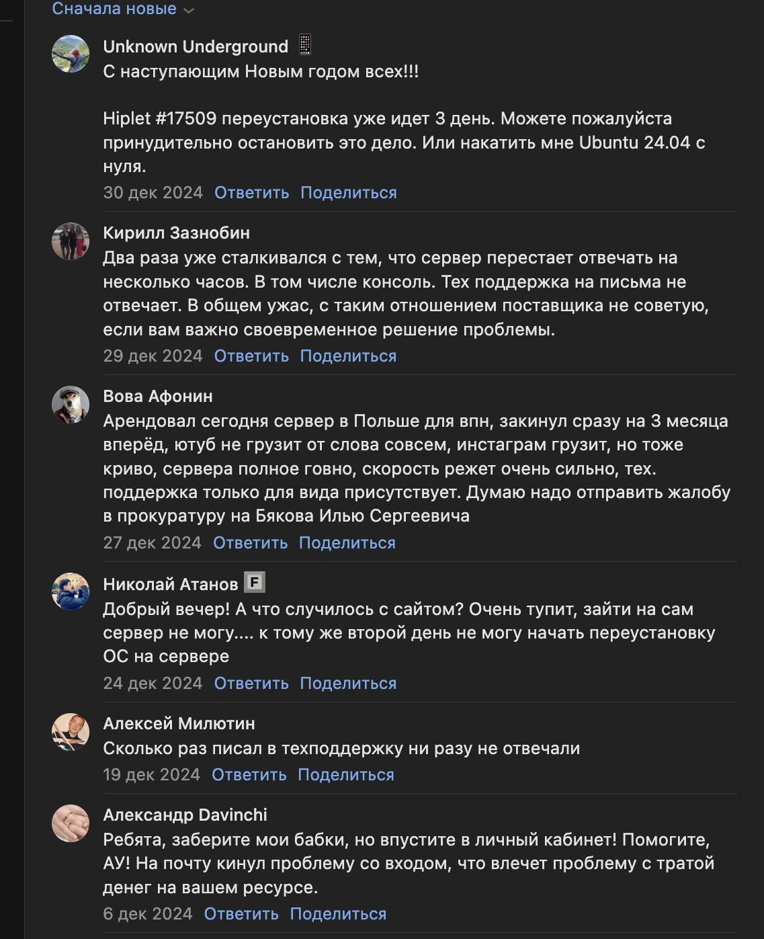Image resolution: width=764 pixels, height=939 pixels.
Task: Click Кирилл Зазнобин's avatar
Action: [x=71, y=241]
